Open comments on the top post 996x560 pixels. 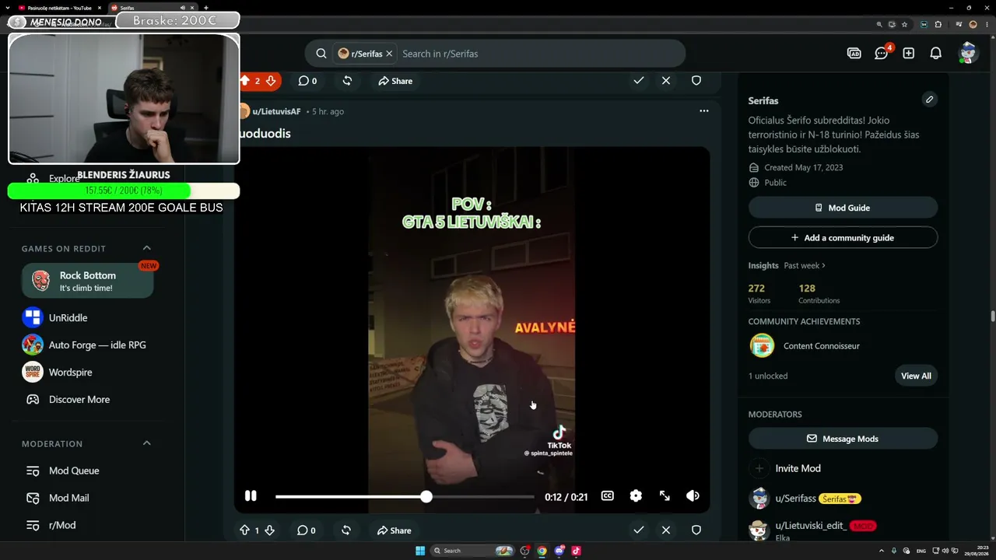(x=307, y=81)
